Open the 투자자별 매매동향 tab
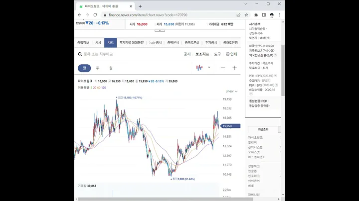Screen dimensions: 359x201 pos(132,43)
